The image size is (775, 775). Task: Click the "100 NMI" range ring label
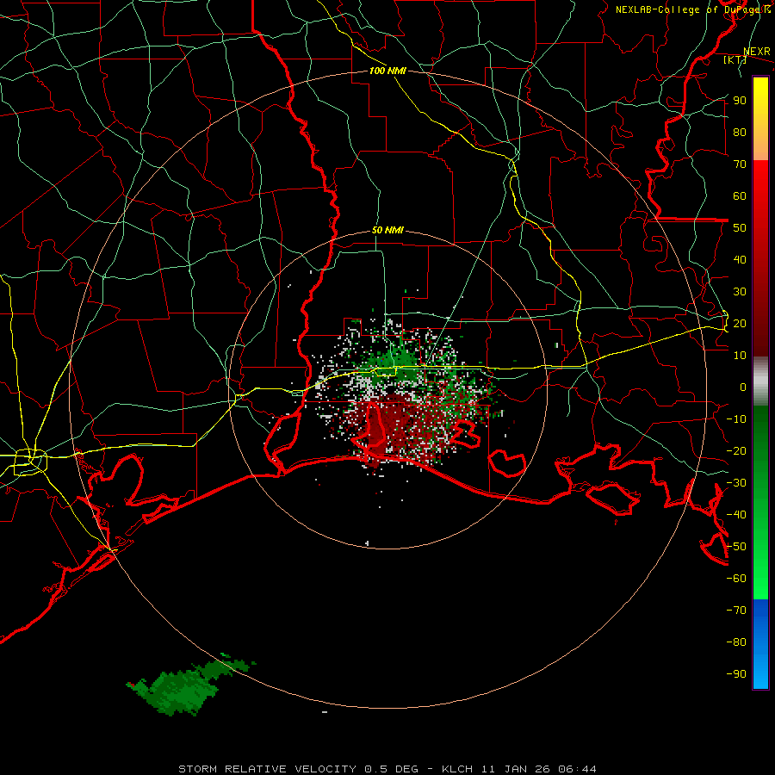387,71
